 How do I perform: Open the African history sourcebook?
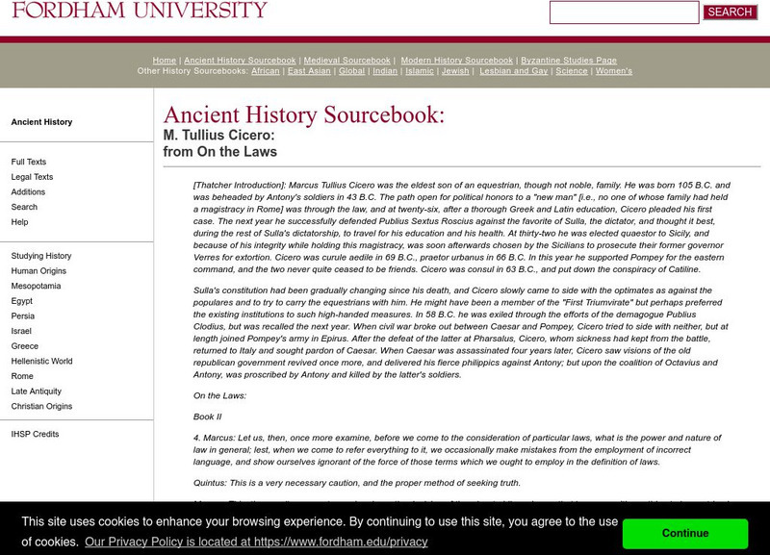click(265, 70)
